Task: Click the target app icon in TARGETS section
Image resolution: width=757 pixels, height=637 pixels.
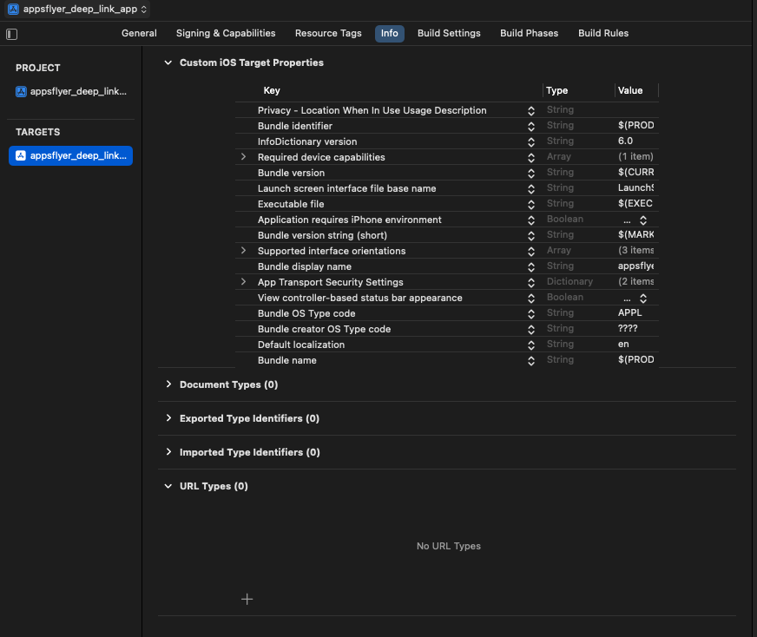Action: point(21,155)
